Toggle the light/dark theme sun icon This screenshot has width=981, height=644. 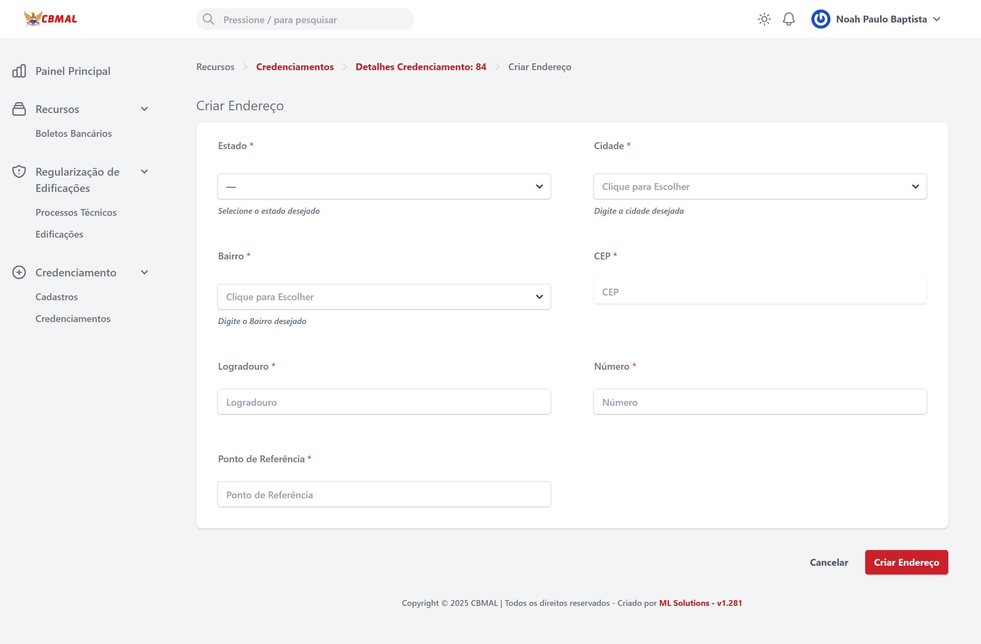coord(764,19)
